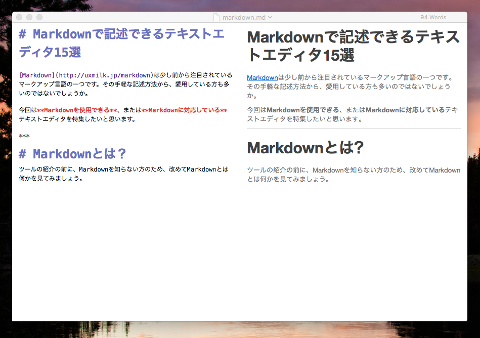Click the markdown.md file name in title bar
The height and width of the screenshot is (338, 480).
coord(244,17)
